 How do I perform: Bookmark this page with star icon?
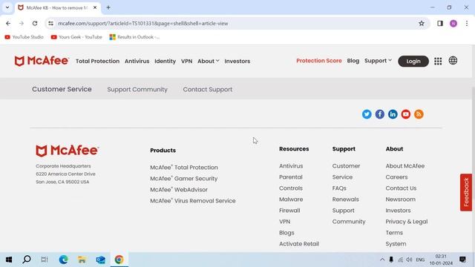pyautogui.click(x=422, y=23)
